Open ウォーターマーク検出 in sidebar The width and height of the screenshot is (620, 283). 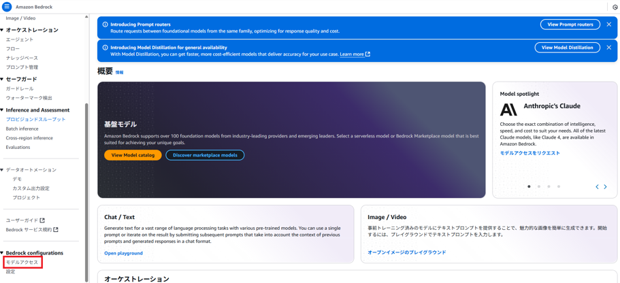tap(29, 98)
